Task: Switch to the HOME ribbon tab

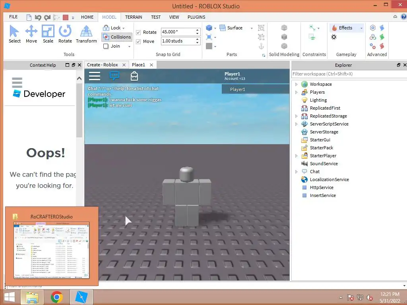Action: coord(87,17)
